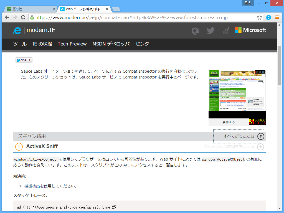Viewport: 284px width, 213px height.
Task: Go back using the back arrow
Action: pyautogui.click(x=7, y=17)
